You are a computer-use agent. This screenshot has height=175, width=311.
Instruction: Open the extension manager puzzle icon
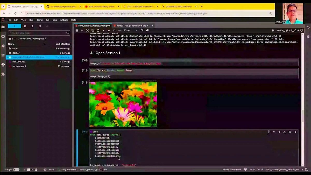point(3,74)
